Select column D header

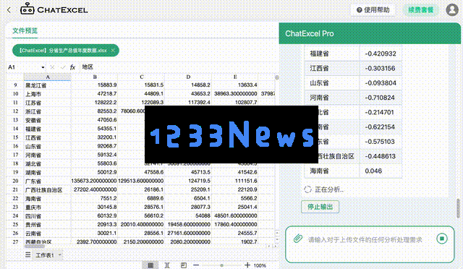click(188, 77)
